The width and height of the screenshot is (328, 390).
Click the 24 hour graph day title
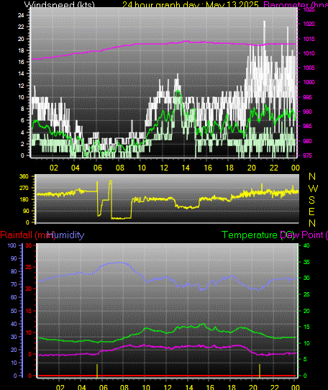[x=191, y=4]
